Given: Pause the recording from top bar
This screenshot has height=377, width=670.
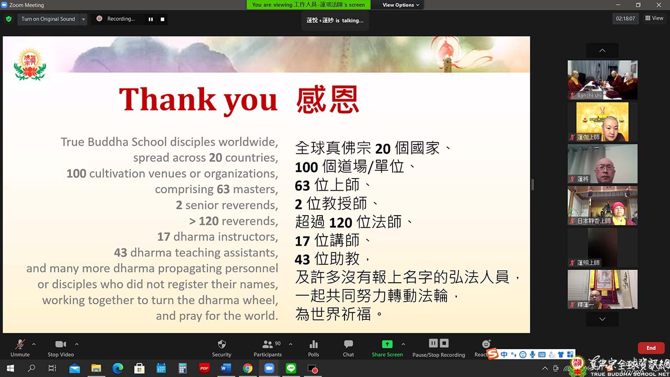Looking at the screenshot, I should (x=151, y=19).
